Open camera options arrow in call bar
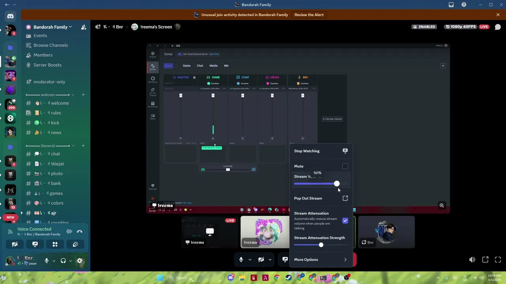Image resolution: width=506 pixels, height=284 pixels. 270,260
